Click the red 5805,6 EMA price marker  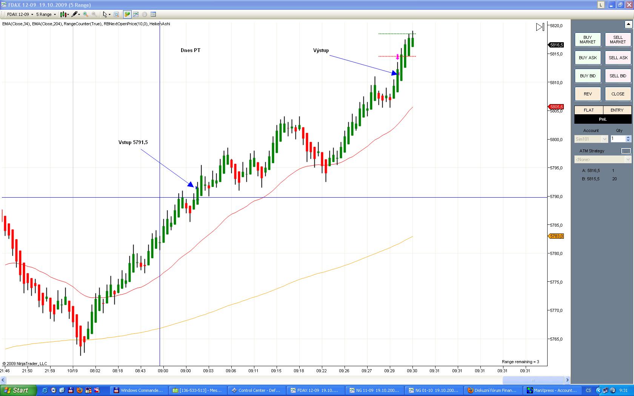click(556, 107)
